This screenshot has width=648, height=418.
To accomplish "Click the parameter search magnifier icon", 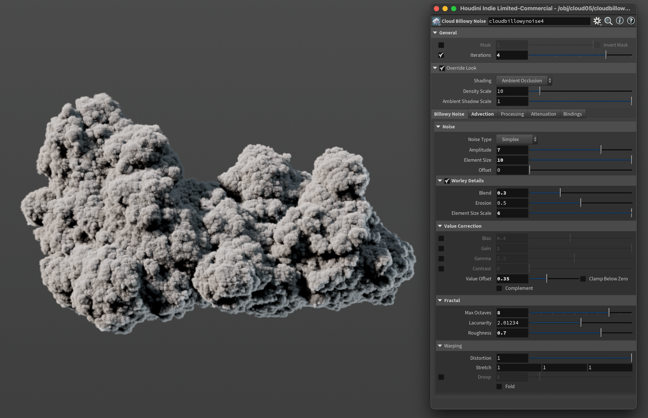I will (x=608, y=21).
